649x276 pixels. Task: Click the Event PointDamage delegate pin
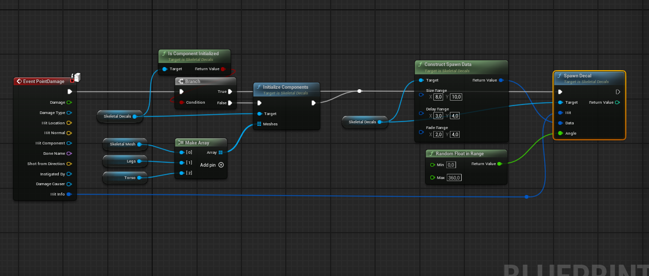coord(72,81)
